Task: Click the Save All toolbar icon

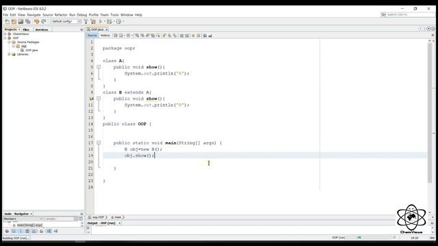Action: 27,21
